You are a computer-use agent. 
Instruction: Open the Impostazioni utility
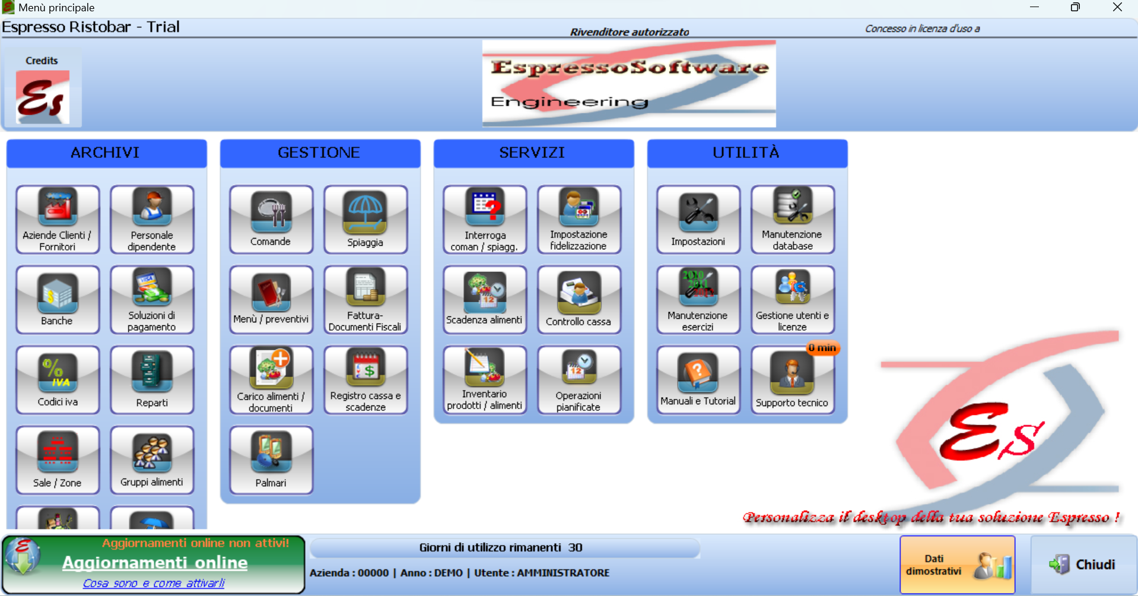pyautogui.click(x=698, y=220)
